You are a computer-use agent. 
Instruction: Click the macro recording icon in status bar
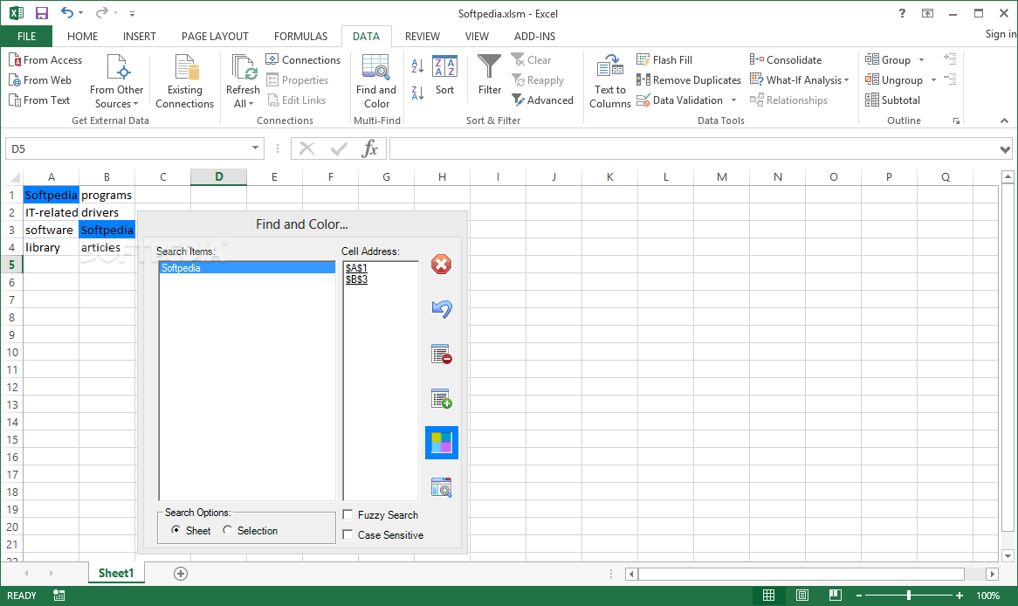59,595
